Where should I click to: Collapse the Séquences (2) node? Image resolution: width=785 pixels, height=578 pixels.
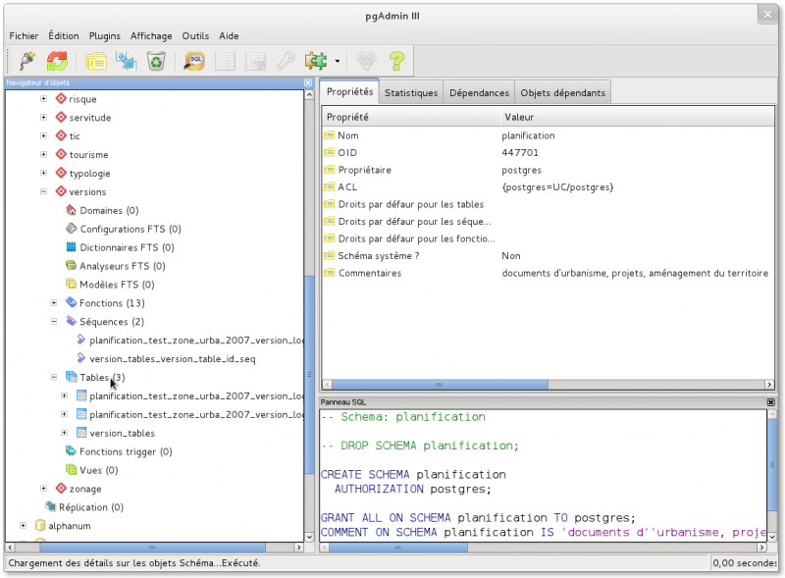point(54,321)
